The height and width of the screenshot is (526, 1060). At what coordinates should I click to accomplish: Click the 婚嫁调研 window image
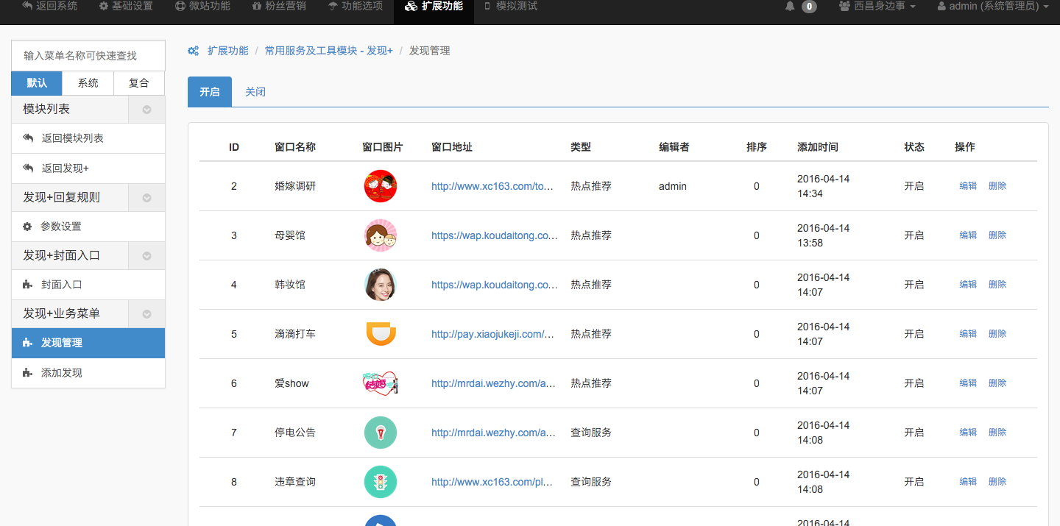(381, 186)
